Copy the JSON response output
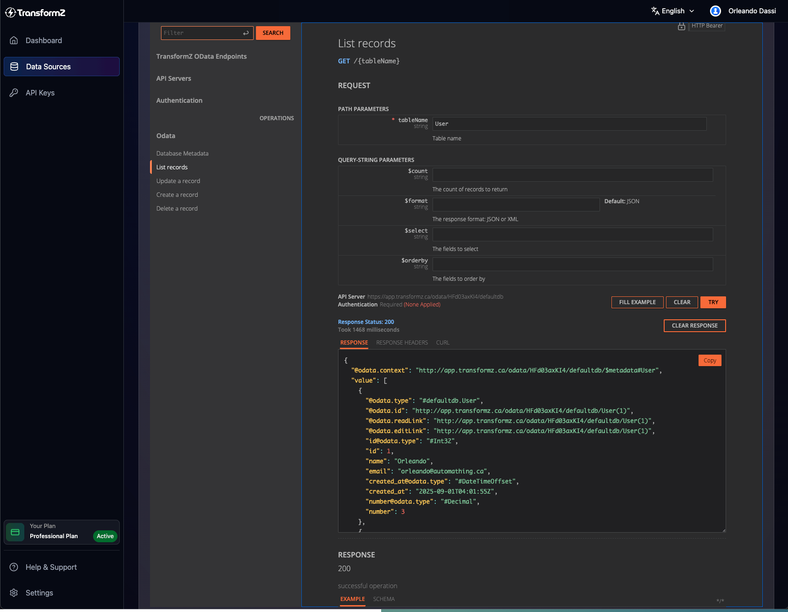Image resolution: width=788 pixels, height=612 pixels. click(x=710, y=360)
